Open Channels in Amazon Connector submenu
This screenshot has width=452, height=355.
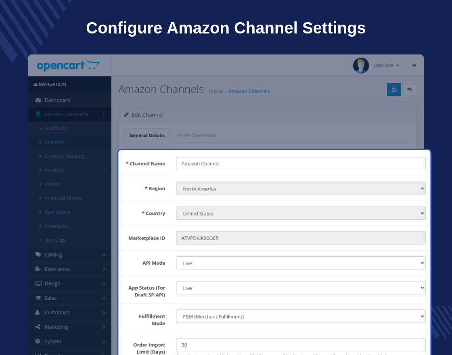(x=55, y=142)
